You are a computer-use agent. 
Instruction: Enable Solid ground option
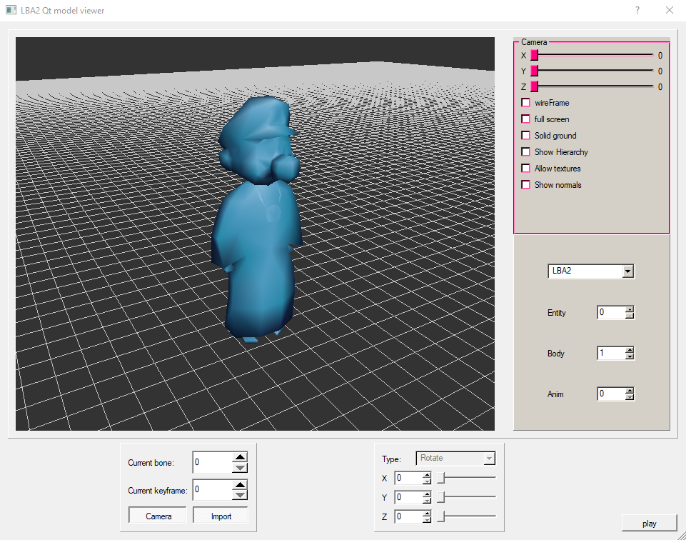pyautogui.click(x=526, y=136)
